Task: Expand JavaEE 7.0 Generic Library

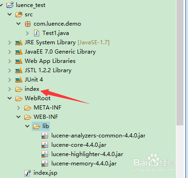Action: (x=10, y=52)
